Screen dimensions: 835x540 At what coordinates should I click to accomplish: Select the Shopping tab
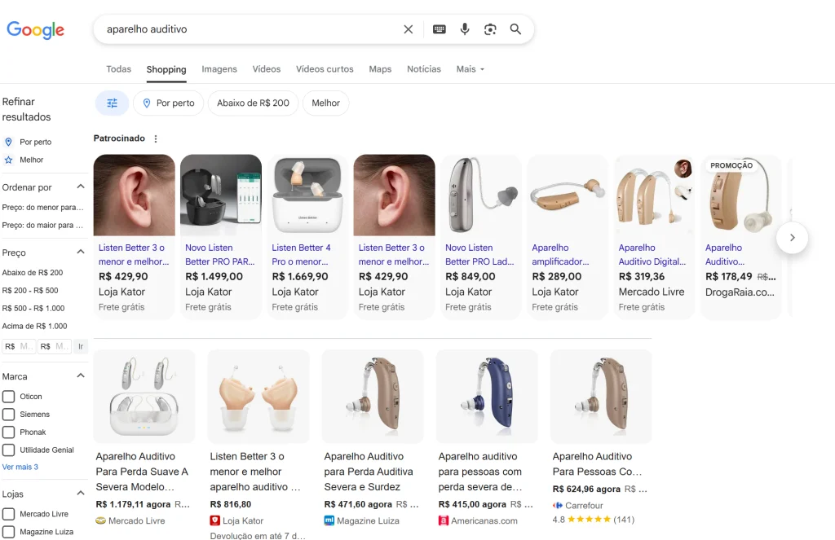(x=166, y=70)
